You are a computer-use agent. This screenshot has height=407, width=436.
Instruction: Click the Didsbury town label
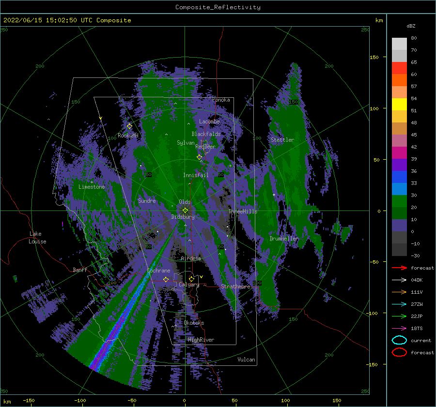pyautogui.click(x=183, y=217)
